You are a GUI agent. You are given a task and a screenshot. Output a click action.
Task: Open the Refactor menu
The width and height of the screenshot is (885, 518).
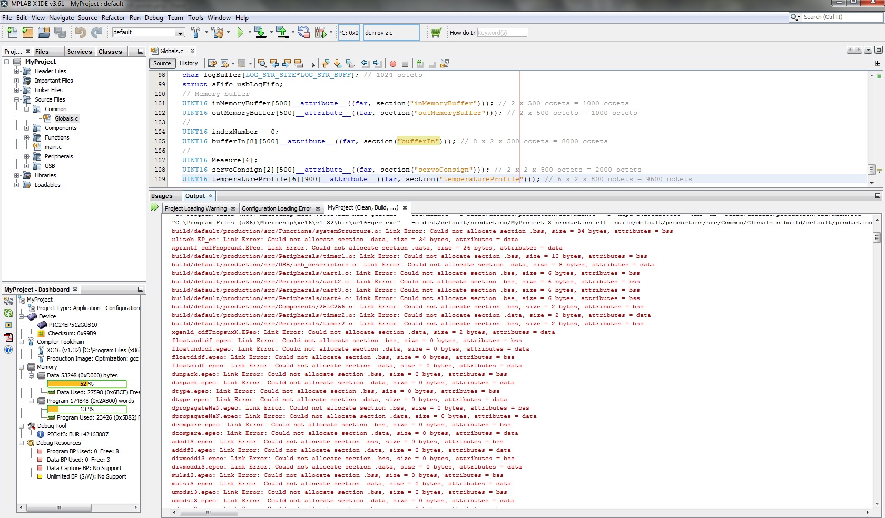(x=113, y=18)
